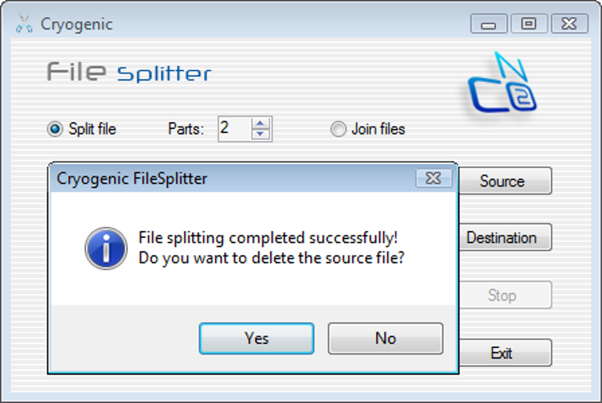
Task: Confirm deleting source file with Yes
Action: (x=256, y=338)
